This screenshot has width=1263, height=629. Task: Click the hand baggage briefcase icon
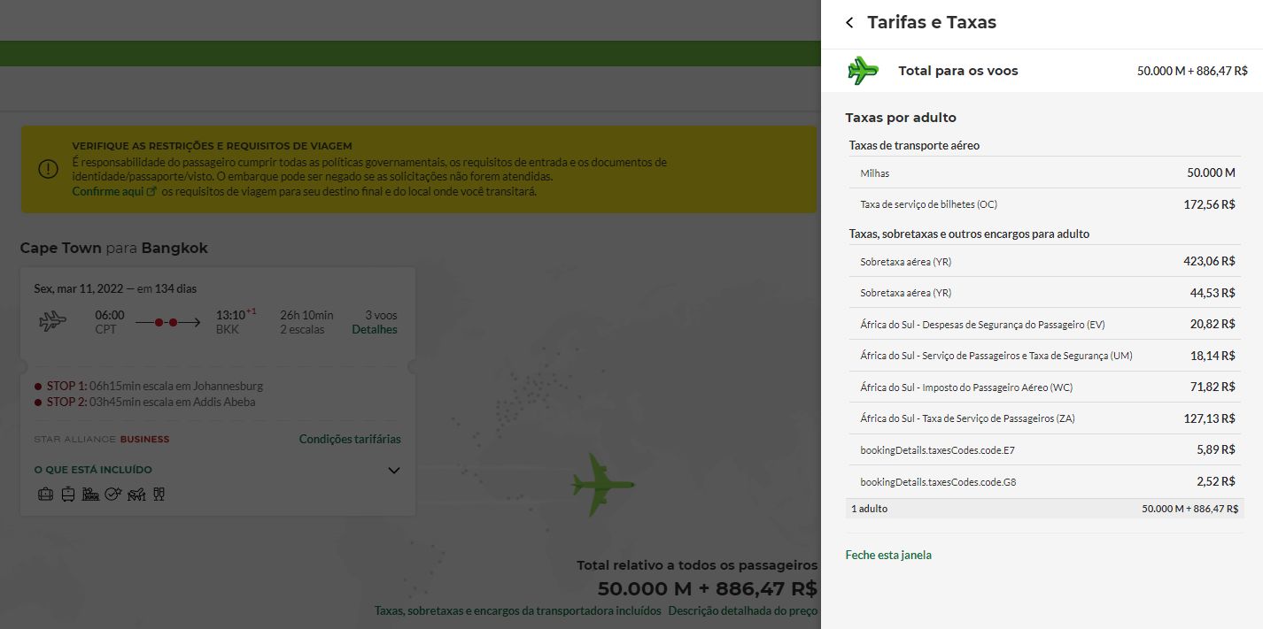coord(46,495)
